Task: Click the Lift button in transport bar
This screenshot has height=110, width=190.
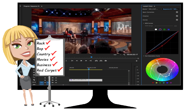Action: [96, 61]
